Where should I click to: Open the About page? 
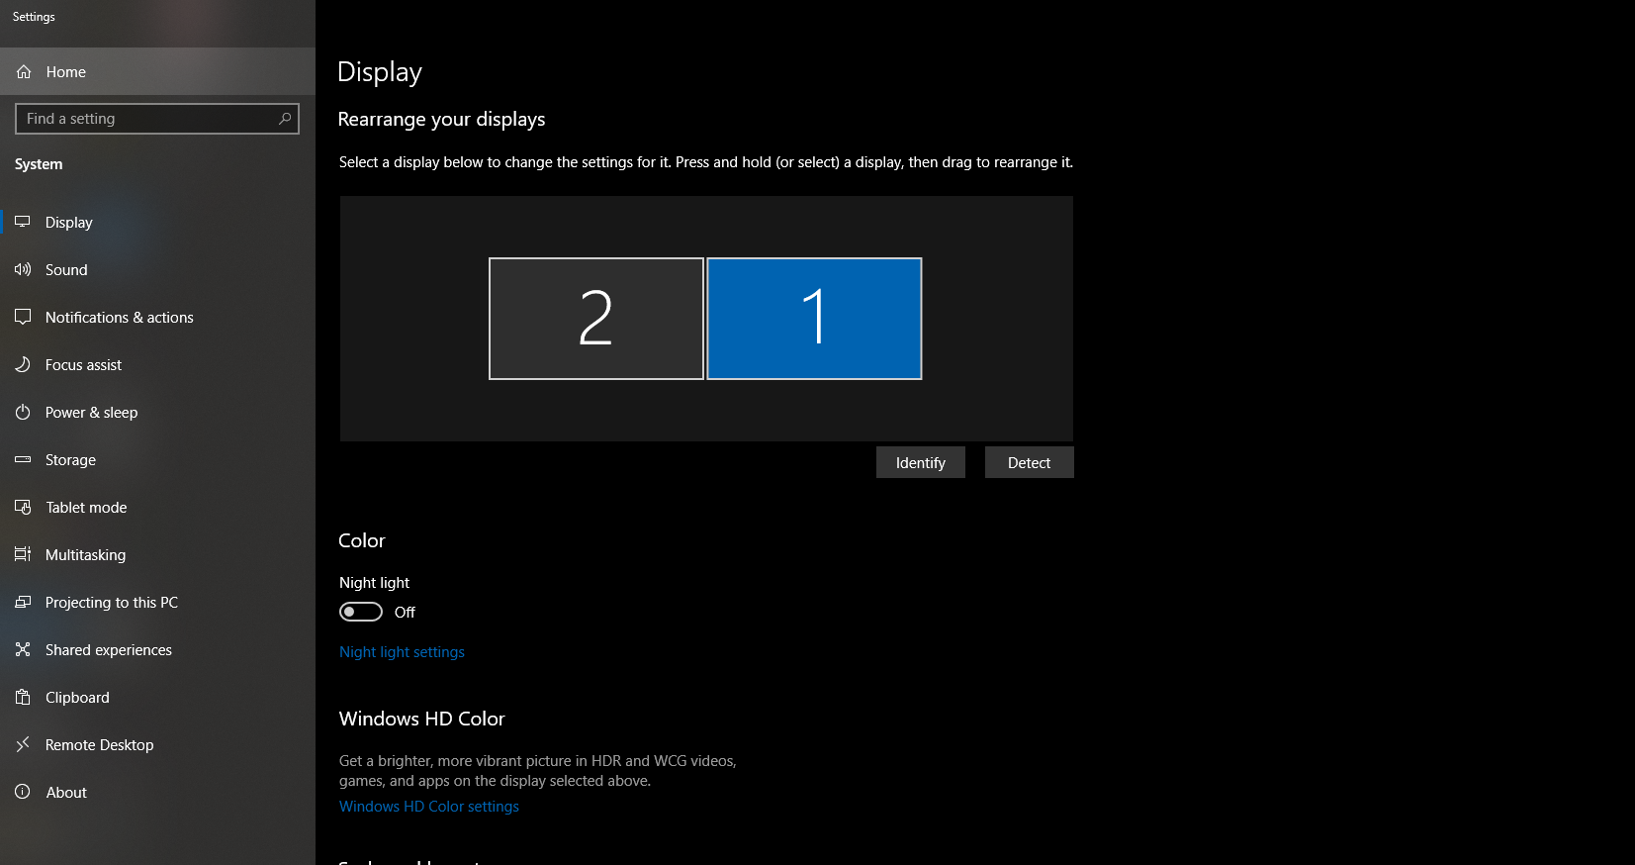157,793
